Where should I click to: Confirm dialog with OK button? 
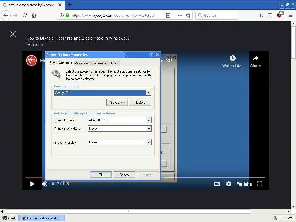[x=101, y=175]
